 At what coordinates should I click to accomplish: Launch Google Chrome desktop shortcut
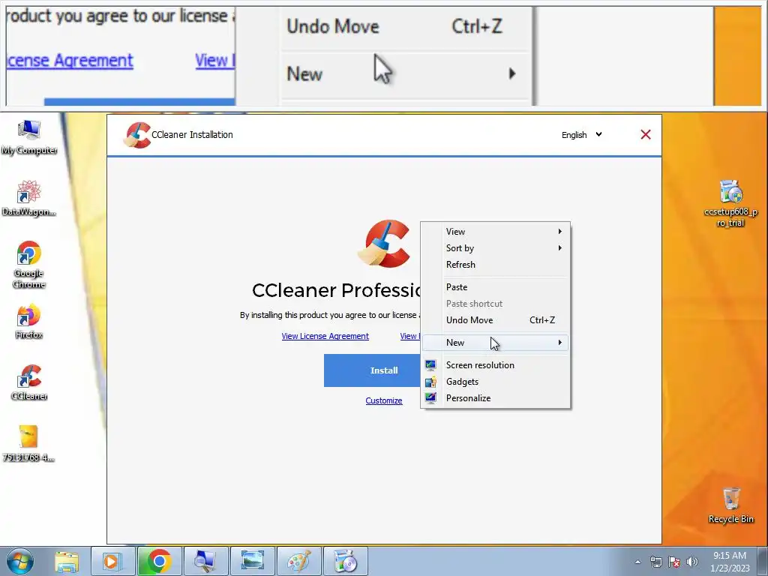[28, 265]
